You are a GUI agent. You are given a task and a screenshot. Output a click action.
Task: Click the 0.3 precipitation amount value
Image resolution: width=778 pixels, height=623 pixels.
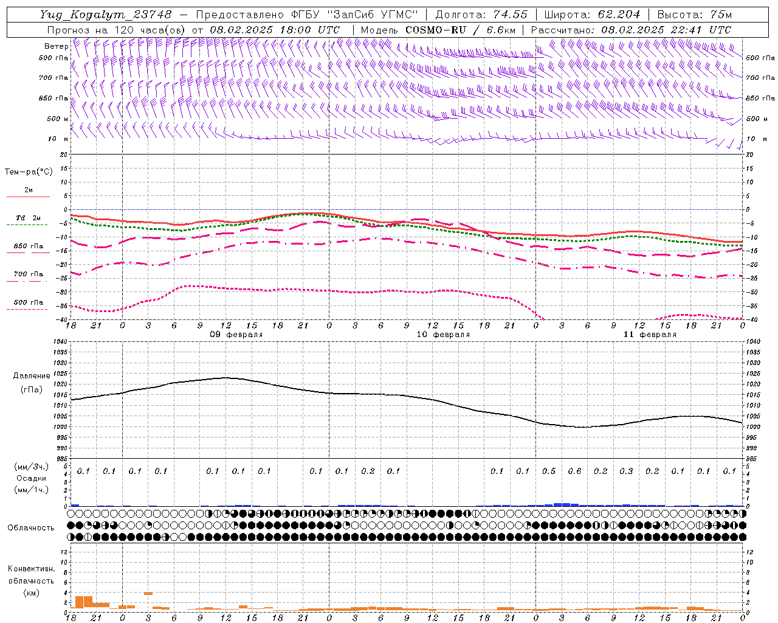[626, 471]
